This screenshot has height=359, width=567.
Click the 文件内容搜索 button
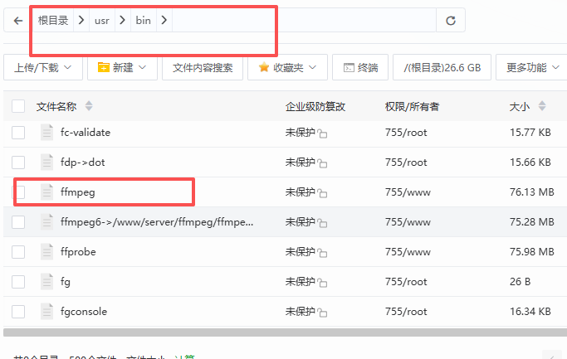(x=203, y=67)
